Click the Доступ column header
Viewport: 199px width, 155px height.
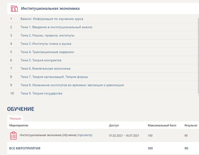tap(114, 125)
